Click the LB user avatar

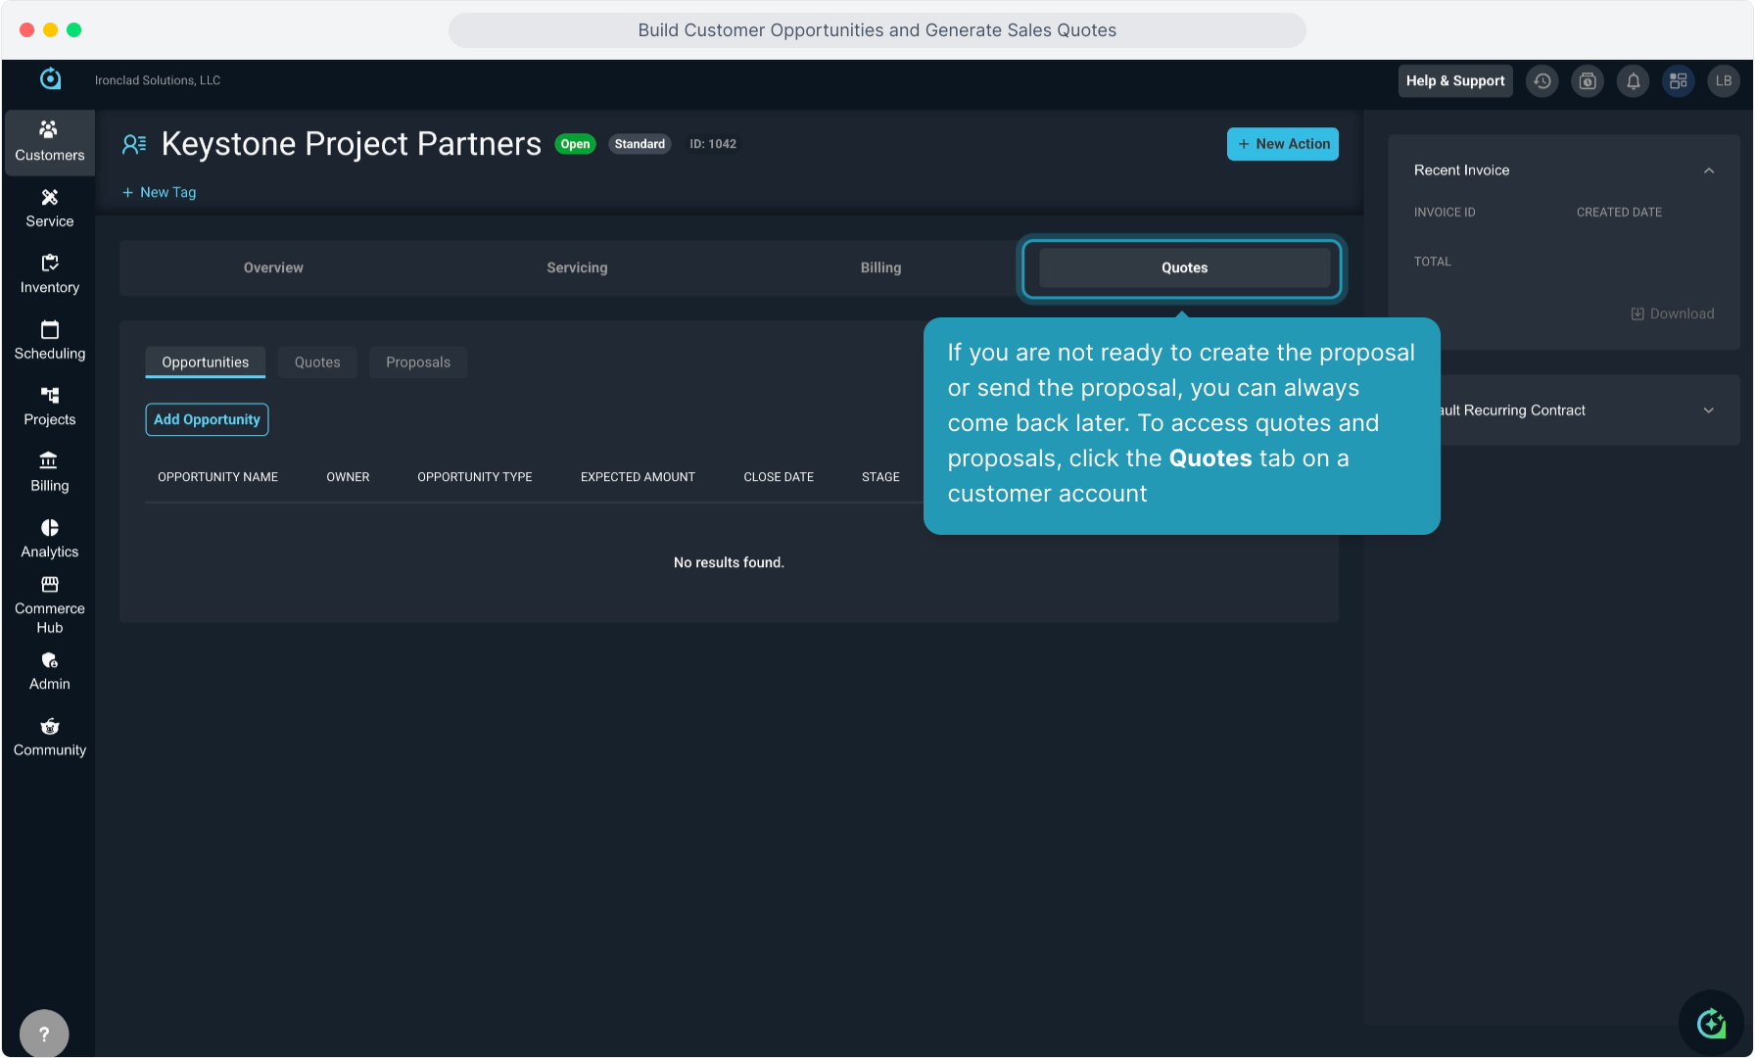pos(1723,81)
